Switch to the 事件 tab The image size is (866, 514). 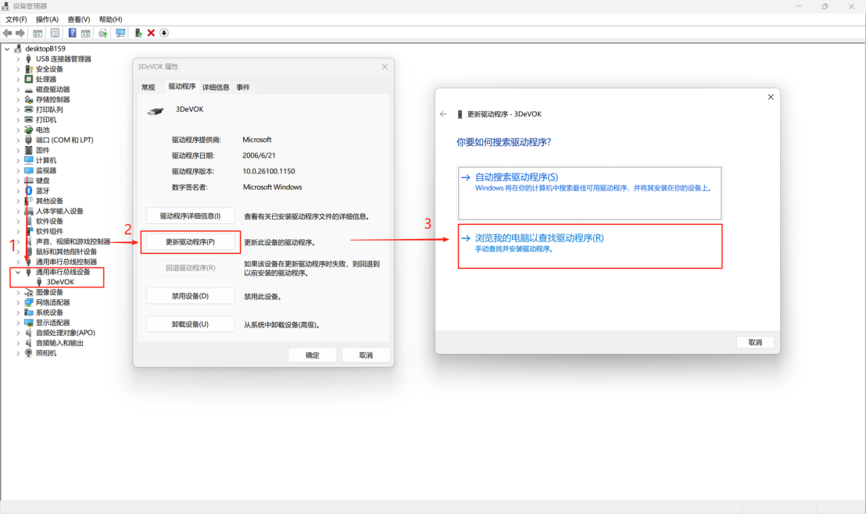[x=243, y=87]
